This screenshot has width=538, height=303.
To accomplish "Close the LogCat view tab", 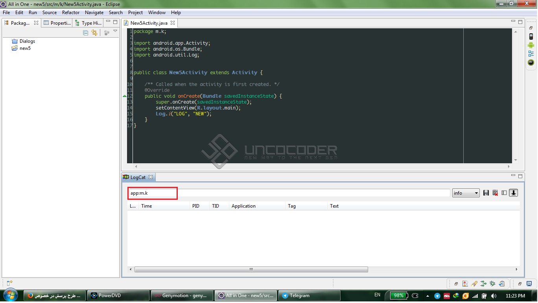I will (151, 177).
